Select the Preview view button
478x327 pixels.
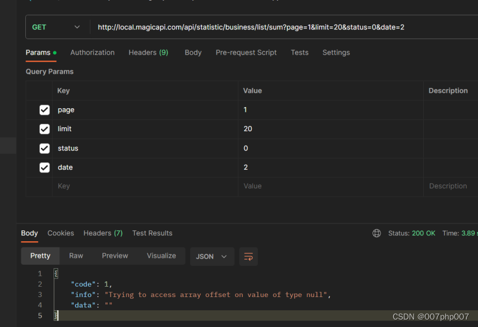click(115, 256)
